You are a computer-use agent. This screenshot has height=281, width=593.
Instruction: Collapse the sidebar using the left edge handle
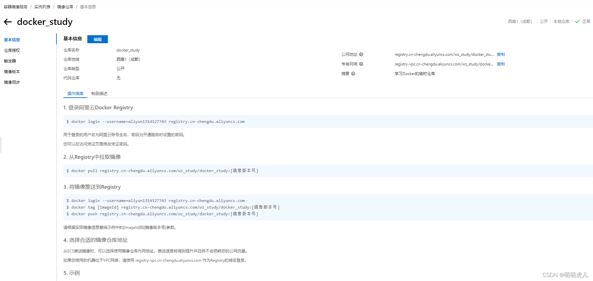pyautogui.click(x=1, y=145)
